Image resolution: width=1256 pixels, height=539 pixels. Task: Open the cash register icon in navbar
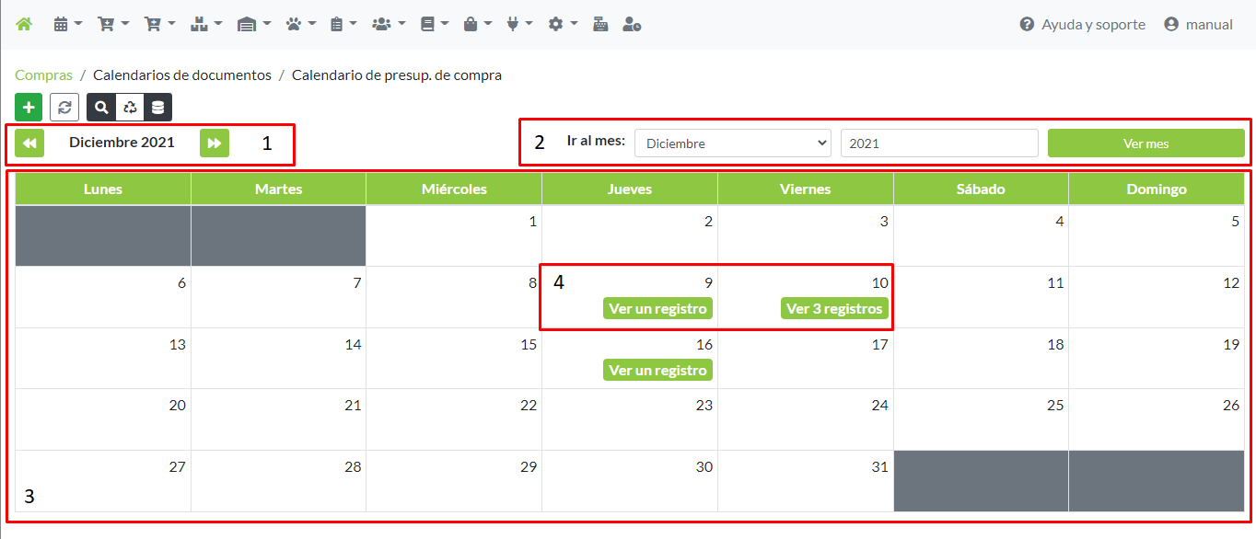(600, 25)
